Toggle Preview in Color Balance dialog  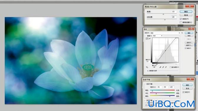pyautogui.click(x=184, y=92)
